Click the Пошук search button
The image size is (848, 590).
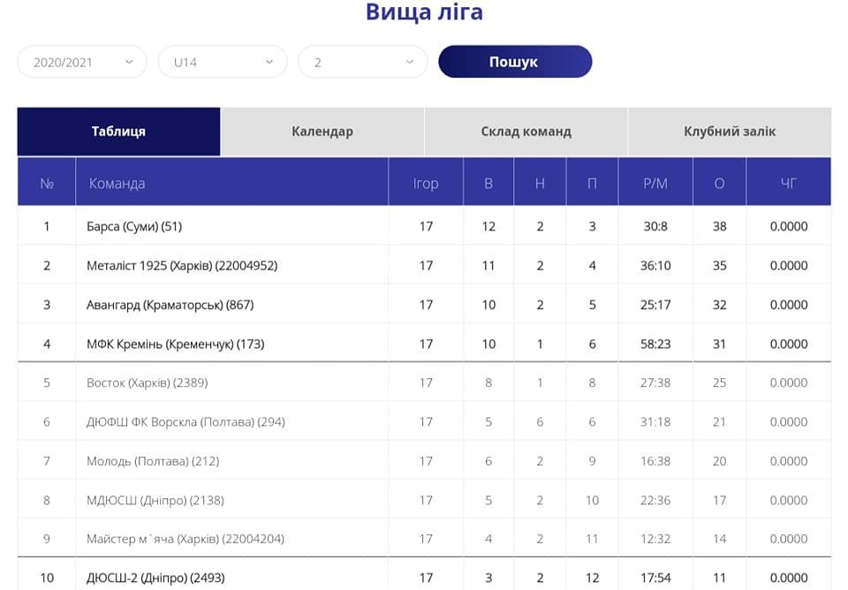click(x=514, y=62)
